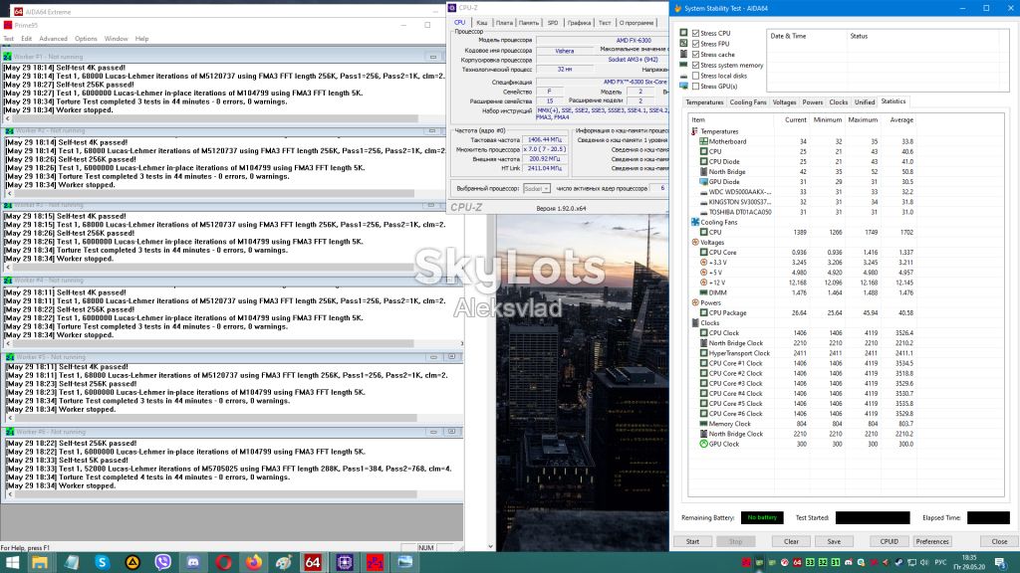Click the Save button in Stability Test

point(834,541)
